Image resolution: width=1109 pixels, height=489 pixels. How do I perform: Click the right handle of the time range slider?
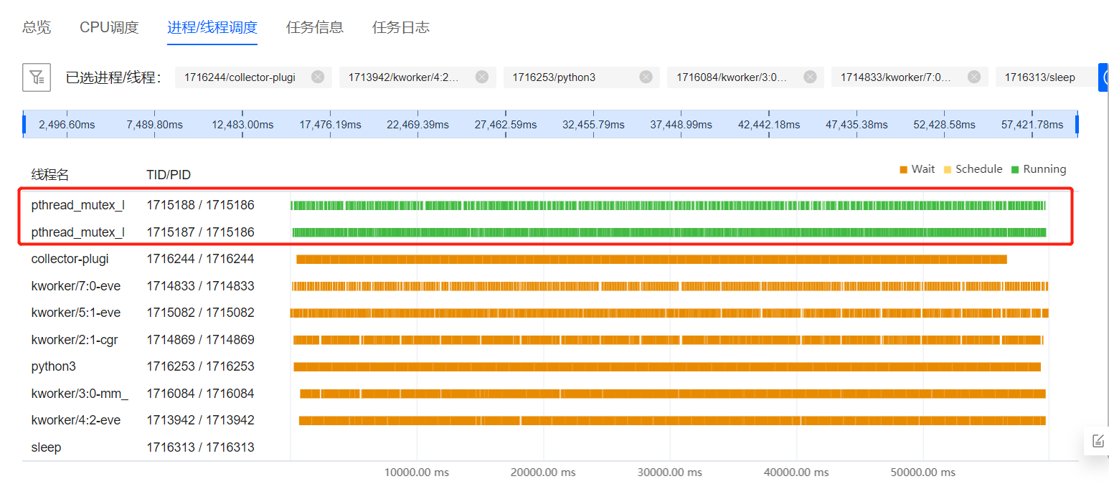click(x=1077, y=124)
